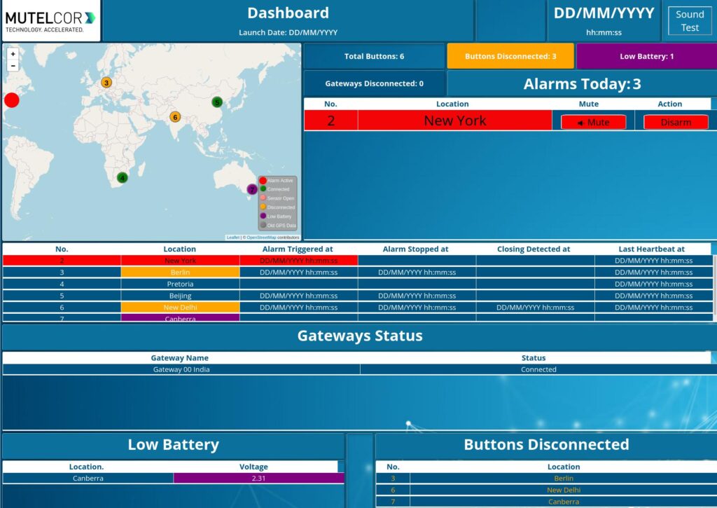The image size is (717, 508).
Task: Select the Gateway 00 India row
Action: pos(181,369)
